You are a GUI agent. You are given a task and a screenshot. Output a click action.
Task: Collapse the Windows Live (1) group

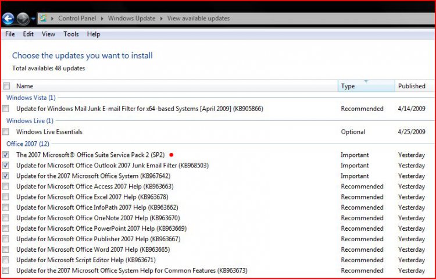click(30, 121)
